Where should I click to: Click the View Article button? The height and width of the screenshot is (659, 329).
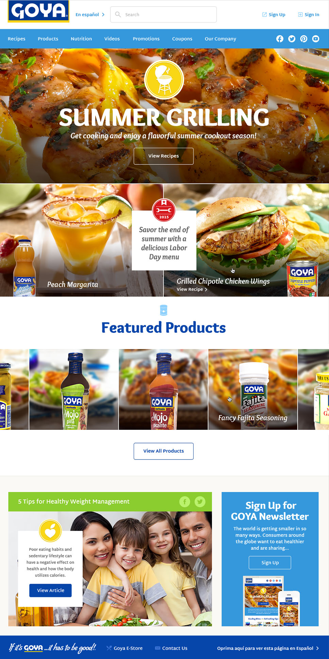coord(50,590)
